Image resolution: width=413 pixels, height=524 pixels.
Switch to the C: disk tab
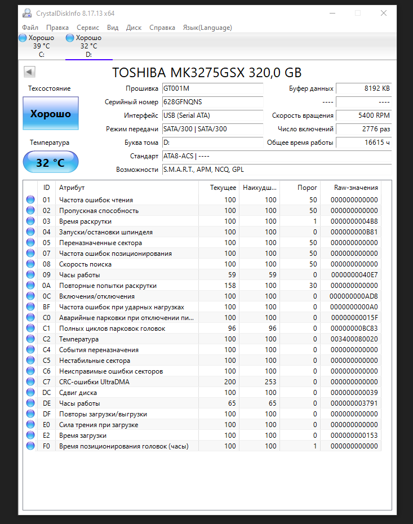[42, 46]
